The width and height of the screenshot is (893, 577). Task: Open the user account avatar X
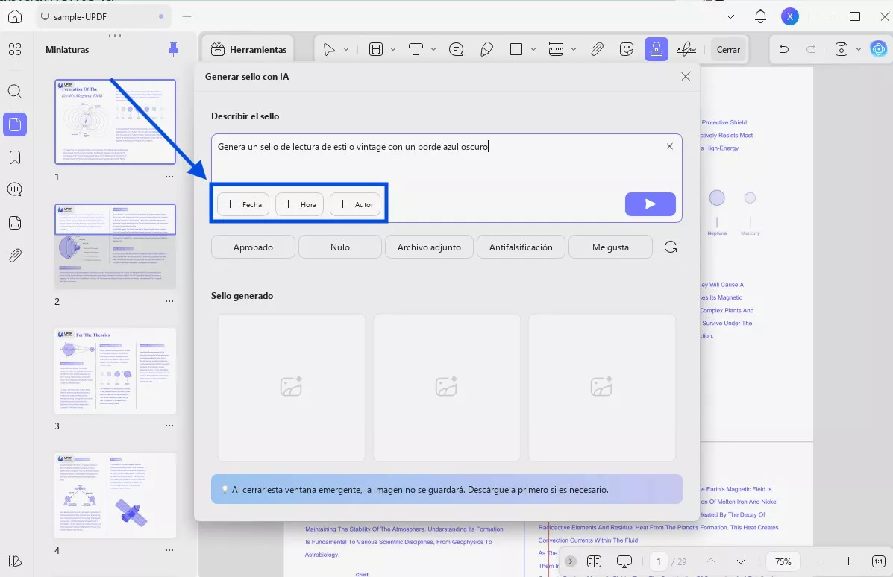coord(790,16)
